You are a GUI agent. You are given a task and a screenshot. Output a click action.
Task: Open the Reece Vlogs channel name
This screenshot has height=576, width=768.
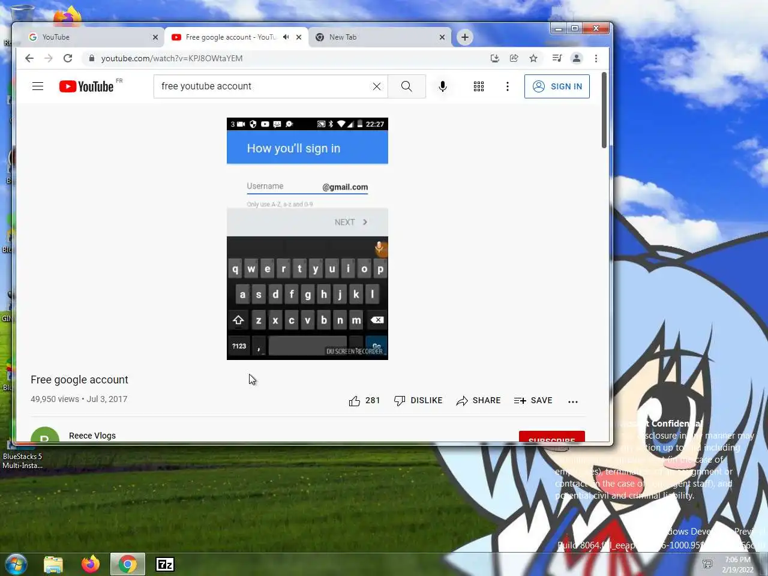point(92,436)
